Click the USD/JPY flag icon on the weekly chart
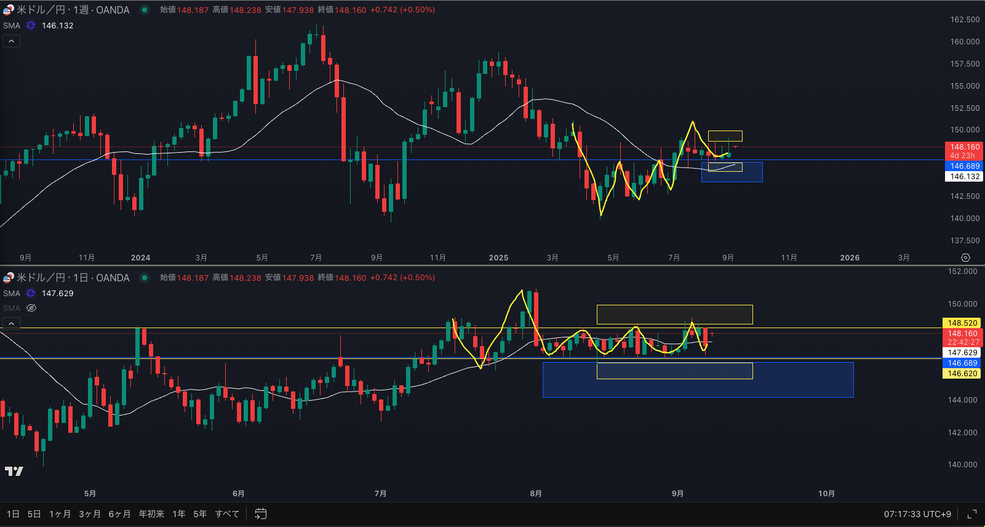The height and width of the screenshot is (527, 985). click(8, 10)
